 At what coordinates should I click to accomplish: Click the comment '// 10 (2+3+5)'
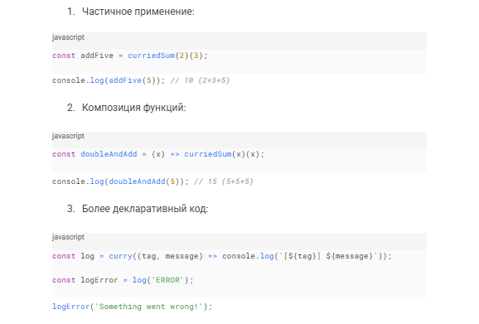coord(200,80)
